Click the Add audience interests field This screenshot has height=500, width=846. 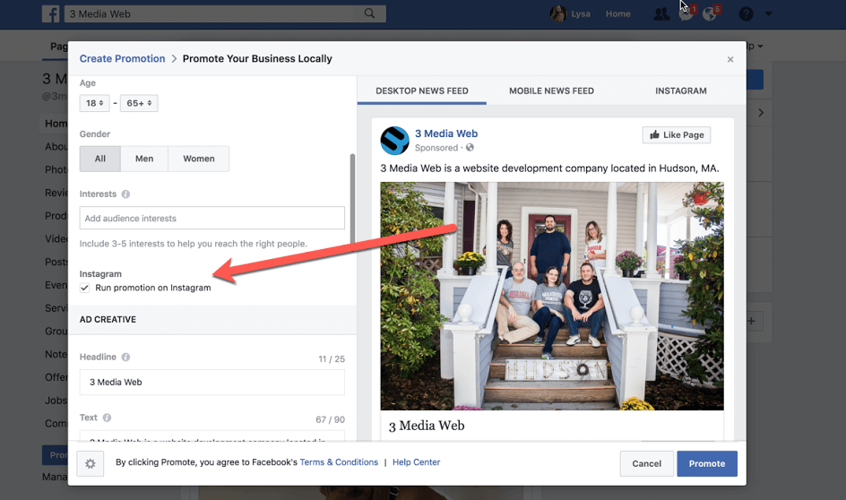point(212,218)
